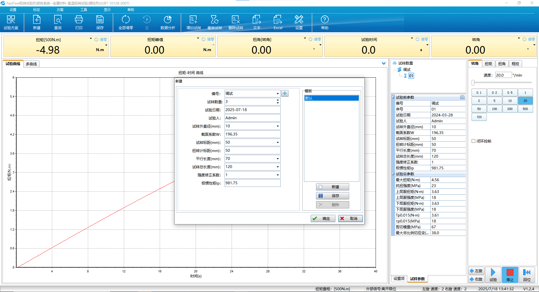This screenshot has width=539, height=292.
Task: Click the speed slider handle
Action: [x=473, y=83]
